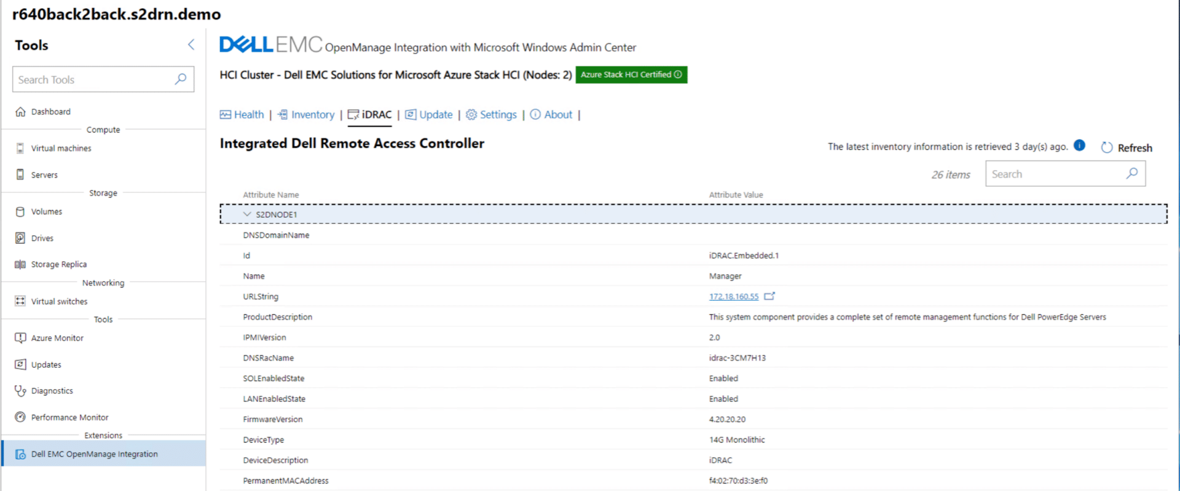This screenshot has width=1180, height=491.
Task: Switch to the Update tab
Action: click(429, 115)
